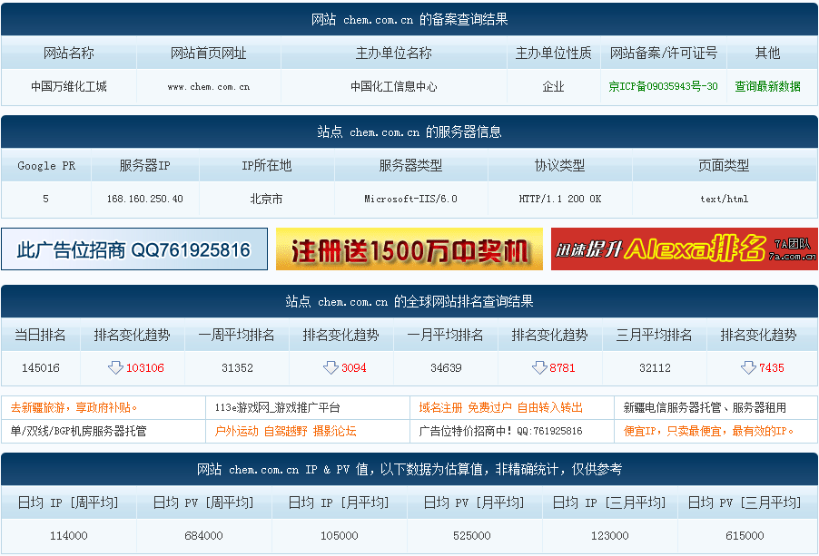819x556 pixels.
Task: Open the QQ761925816 ad placement banner
Action: [x=134, y=249]
